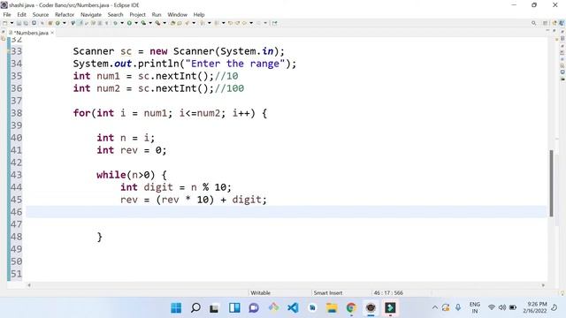The image size is (566, 318).
Task: Open the Coverage dropdown arrow
Action: 150,23
